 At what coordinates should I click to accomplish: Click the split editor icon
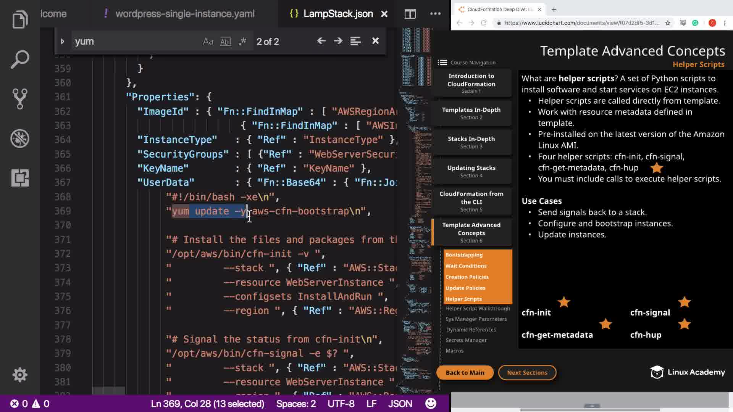[x=410, y=14]
